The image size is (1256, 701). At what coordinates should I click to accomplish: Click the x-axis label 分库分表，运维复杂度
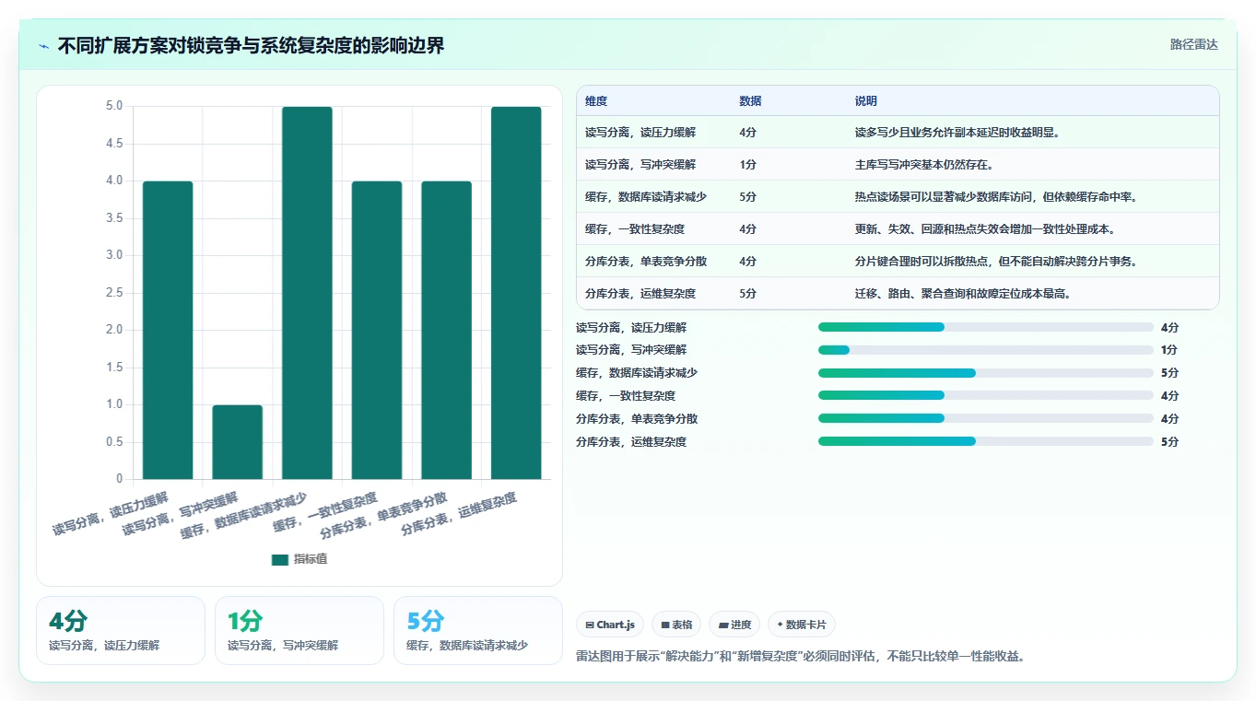pos(459,514)
